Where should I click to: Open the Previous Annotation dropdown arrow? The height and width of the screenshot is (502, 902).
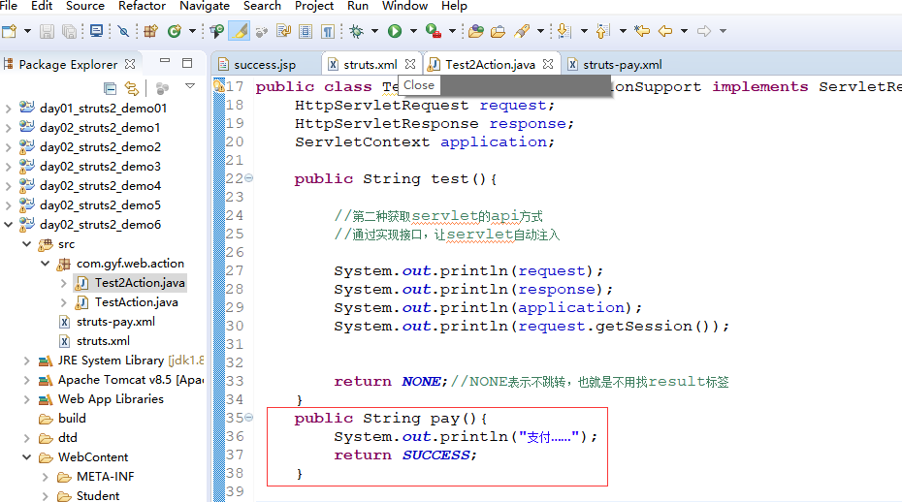623,31
